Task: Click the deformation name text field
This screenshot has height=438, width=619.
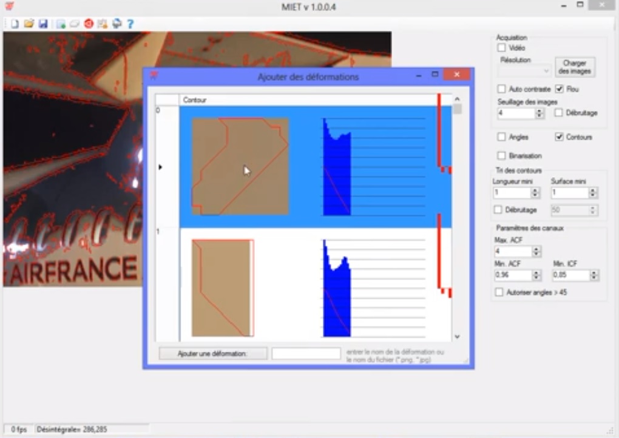Action: pos(306,353)
